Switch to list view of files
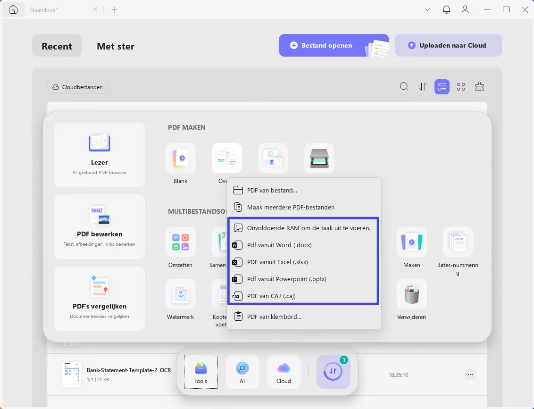534x409 pixels. [x=442, y=87]
